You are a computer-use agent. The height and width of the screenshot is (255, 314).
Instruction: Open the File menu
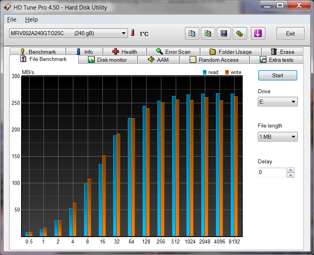(x=12, y=20)
